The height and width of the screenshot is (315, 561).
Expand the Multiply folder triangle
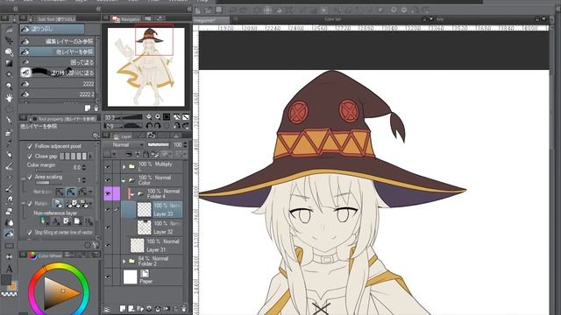pos(124,167)
